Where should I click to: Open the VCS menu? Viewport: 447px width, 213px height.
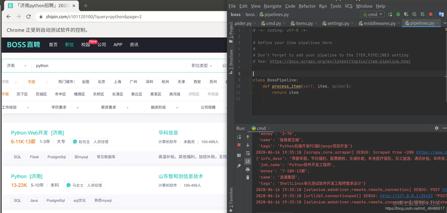tap(349, 6)
